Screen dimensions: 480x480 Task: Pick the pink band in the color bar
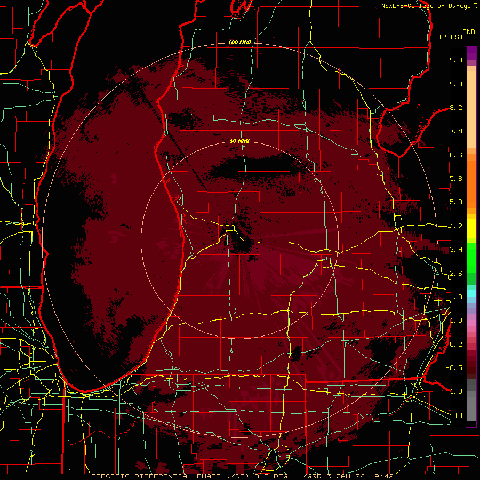click(471, 323)
